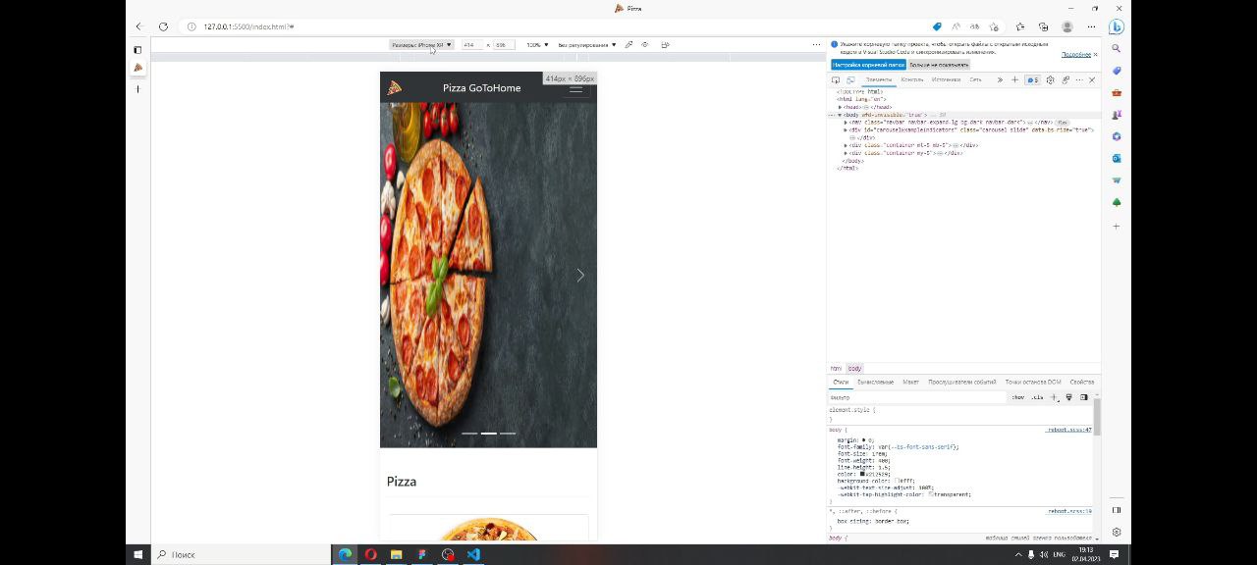Toggle the black color swatch checkbox

pyautogui.click(x=863, y=474)
